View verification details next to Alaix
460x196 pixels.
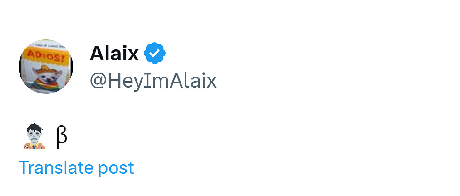[x=155, y=54]
